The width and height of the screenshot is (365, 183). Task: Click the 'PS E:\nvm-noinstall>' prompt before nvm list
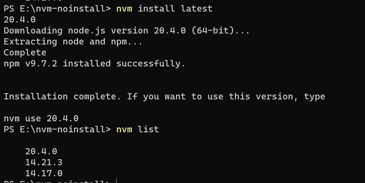click(x=57, y=130)
